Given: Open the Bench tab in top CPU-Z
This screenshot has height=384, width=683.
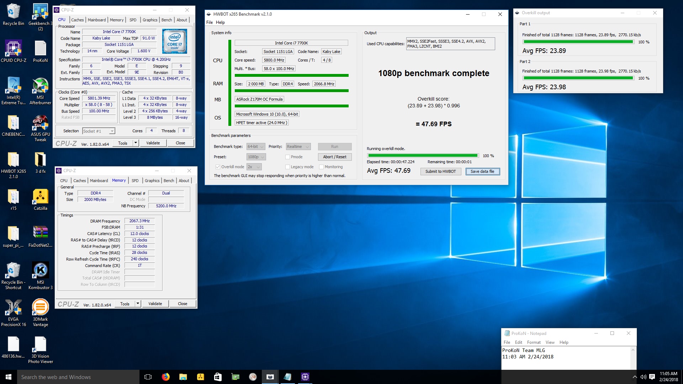Looking at the screenshot, I should pos(166,20).
